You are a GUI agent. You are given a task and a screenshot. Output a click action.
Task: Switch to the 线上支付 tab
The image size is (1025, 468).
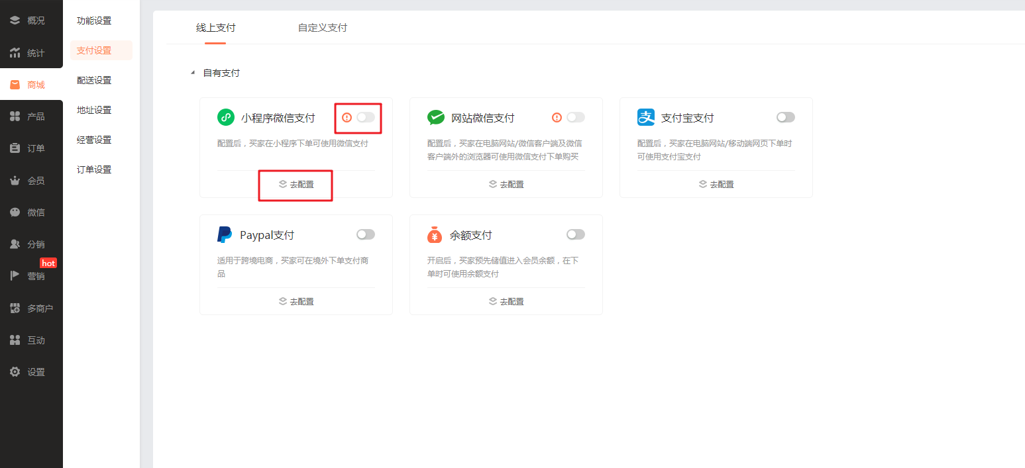[x=215, y=28]
